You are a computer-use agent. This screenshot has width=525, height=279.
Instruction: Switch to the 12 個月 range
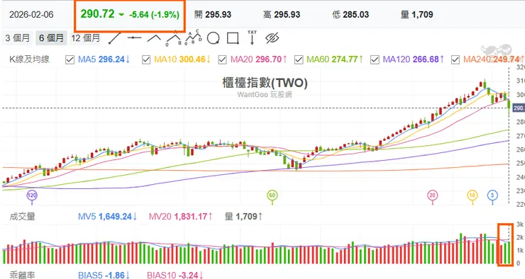pyautogui.click(x=85, y=38)
